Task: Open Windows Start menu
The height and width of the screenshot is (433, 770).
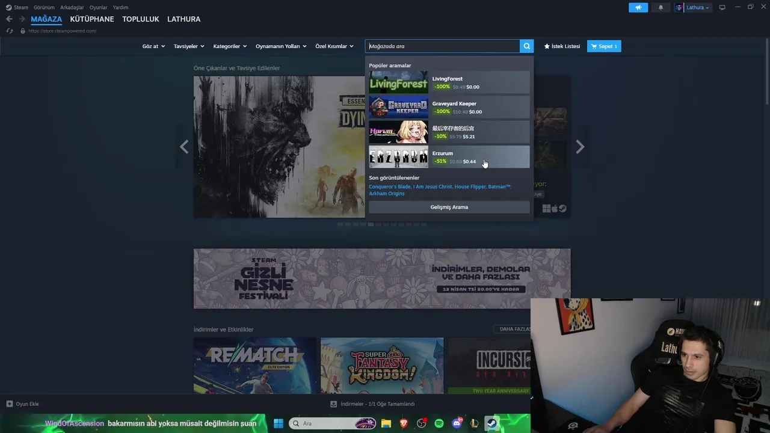Action: coord(279,423)
